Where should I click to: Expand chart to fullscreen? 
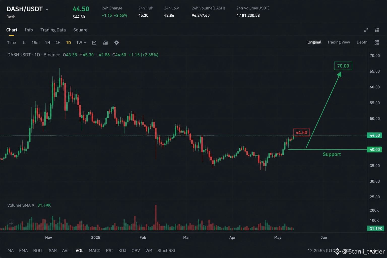point(366,30)
